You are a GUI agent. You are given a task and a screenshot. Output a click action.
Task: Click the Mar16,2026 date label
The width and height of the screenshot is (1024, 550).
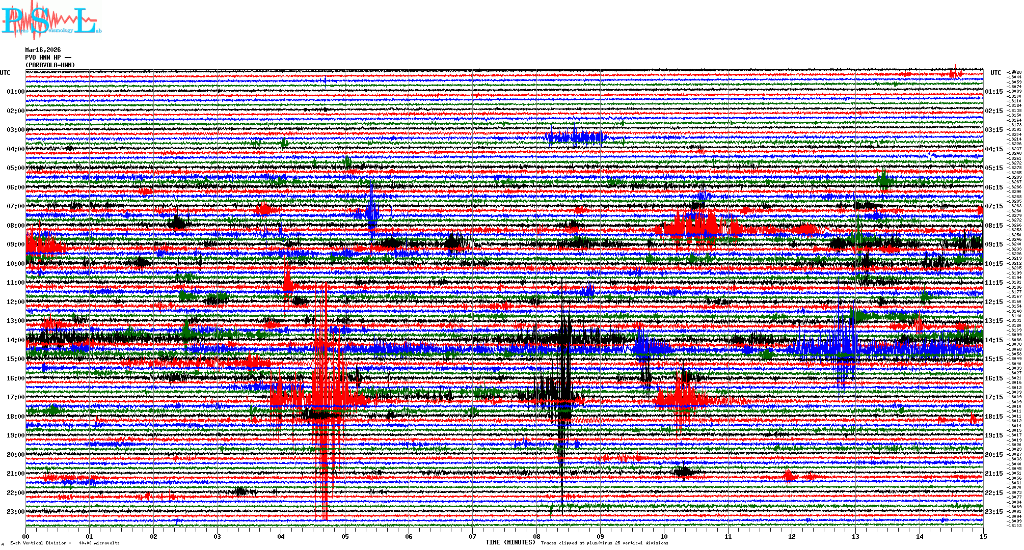click(x=43, y=50)
